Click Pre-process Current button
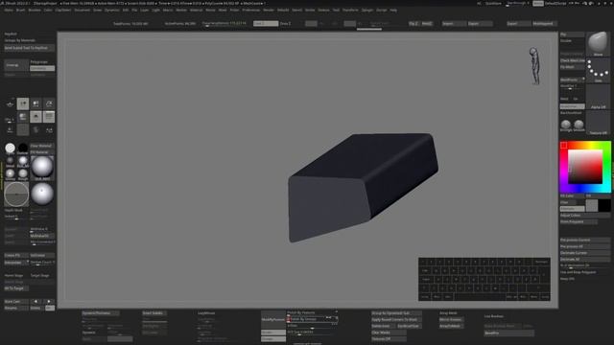 tap(584, 241)
